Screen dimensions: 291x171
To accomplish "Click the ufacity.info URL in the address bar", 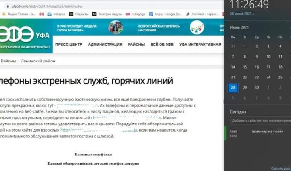I will click(47, 6).
